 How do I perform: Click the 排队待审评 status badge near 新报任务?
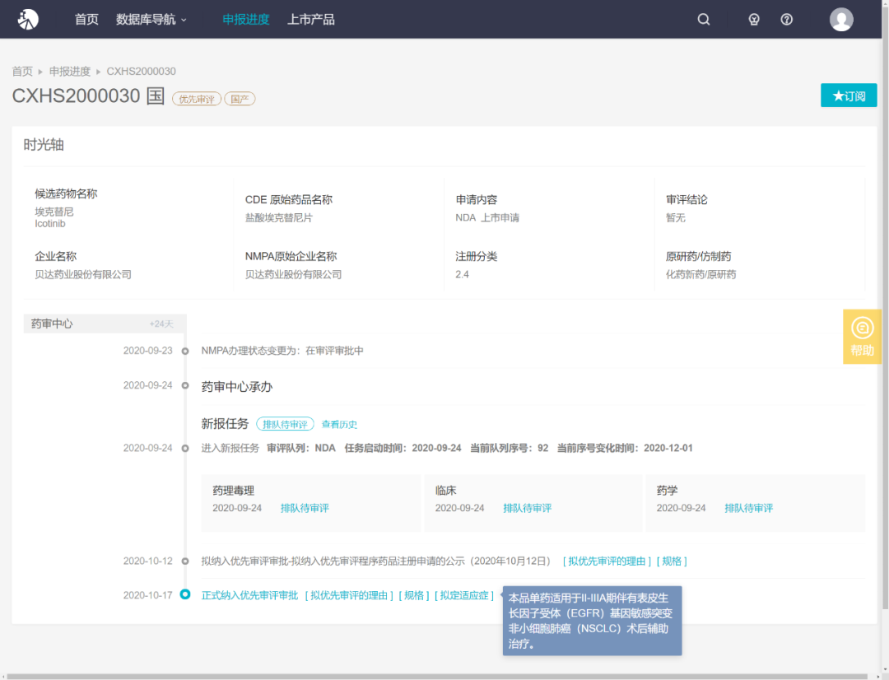[285, 424]
